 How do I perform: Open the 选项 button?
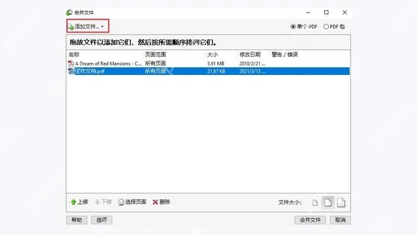click(x=102, y=220)
